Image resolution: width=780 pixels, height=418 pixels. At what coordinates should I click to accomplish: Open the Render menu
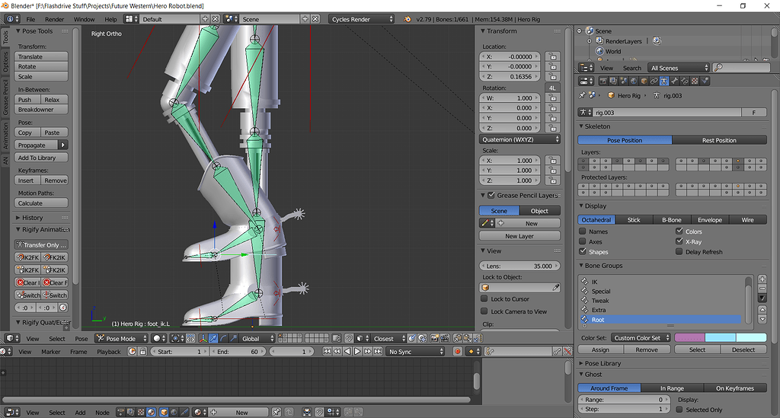tap(54, 19)
